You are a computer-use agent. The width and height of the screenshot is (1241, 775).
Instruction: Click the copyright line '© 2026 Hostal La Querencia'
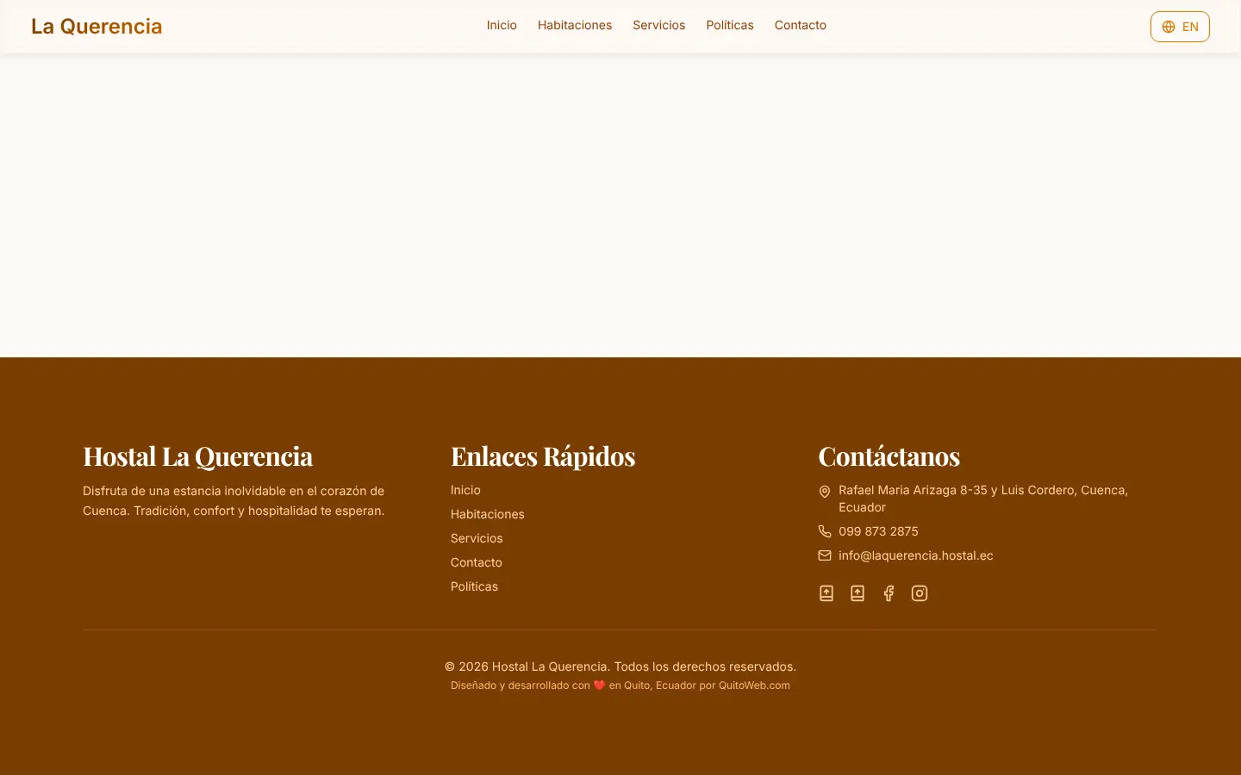[x=620, y=666]
